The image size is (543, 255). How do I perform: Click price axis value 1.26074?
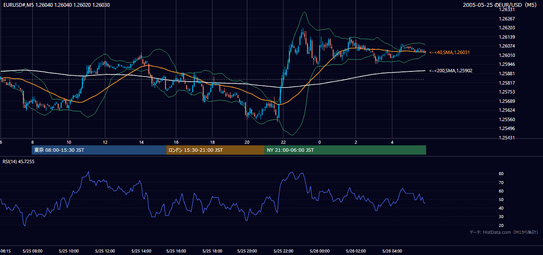pos(506,46)
